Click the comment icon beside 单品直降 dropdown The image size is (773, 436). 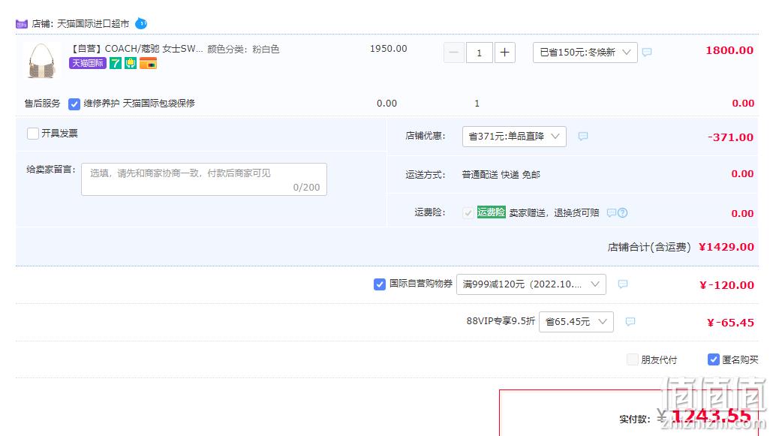click(582, 136)
